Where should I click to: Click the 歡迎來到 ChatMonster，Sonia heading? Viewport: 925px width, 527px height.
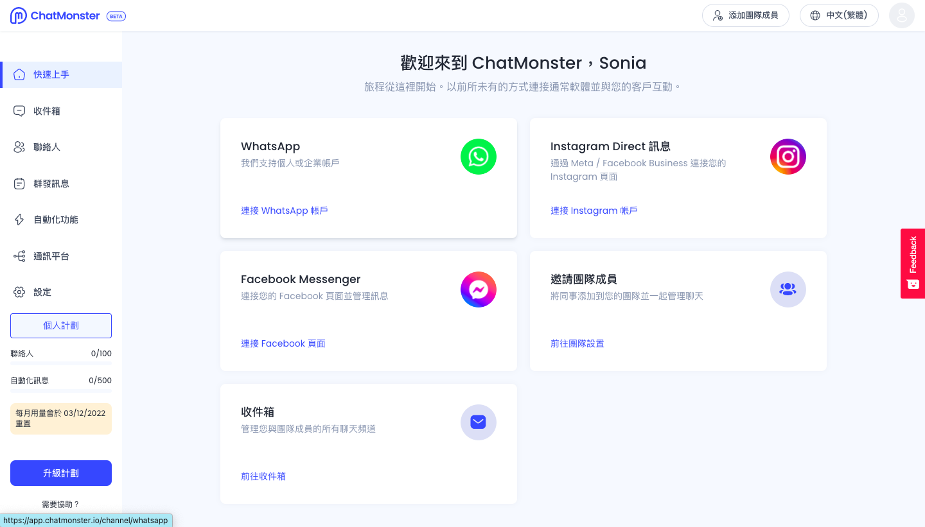pos(524,63)
